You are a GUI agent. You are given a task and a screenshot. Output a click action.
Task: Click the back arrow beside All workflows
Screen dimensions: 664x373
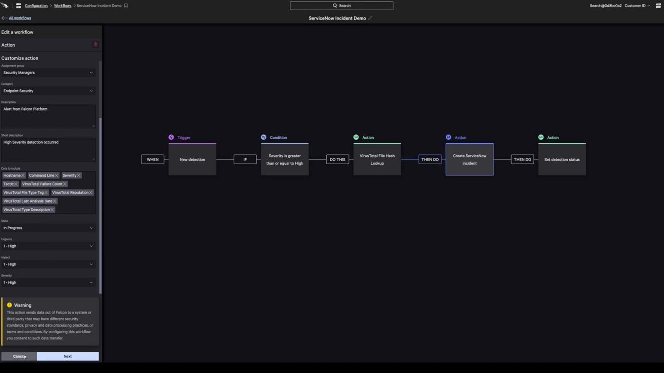click(x=4, y=18)
